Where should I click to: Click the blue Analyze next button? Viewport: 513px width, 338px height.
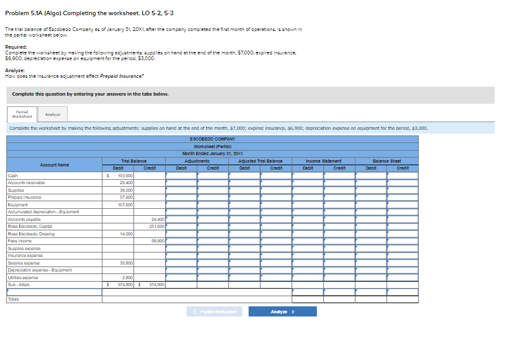tap(282, 311)
